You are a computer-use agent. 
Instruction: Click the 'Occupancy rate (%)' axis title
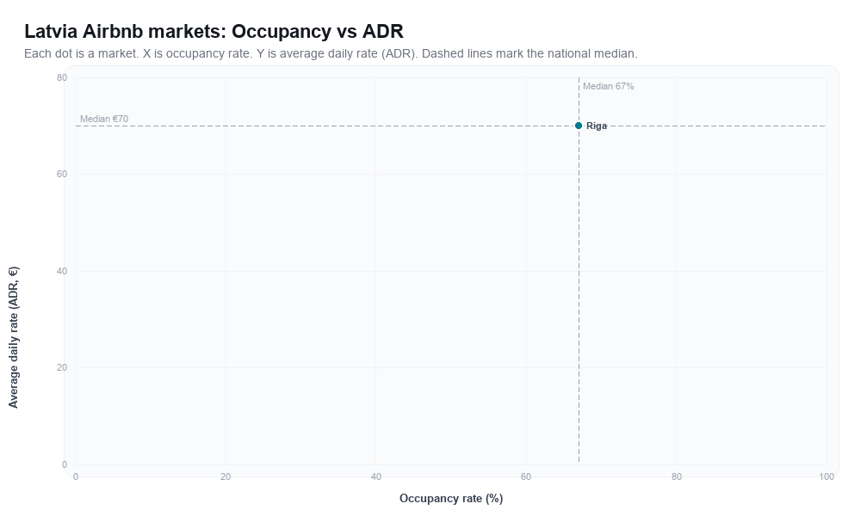(x=451, y=499)
